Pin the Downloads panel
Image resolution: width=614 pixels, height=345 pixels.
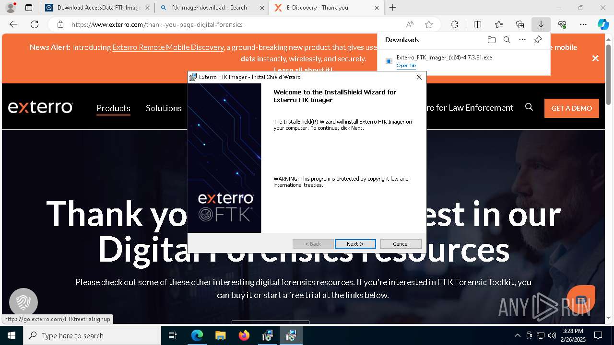pos(538,40)
